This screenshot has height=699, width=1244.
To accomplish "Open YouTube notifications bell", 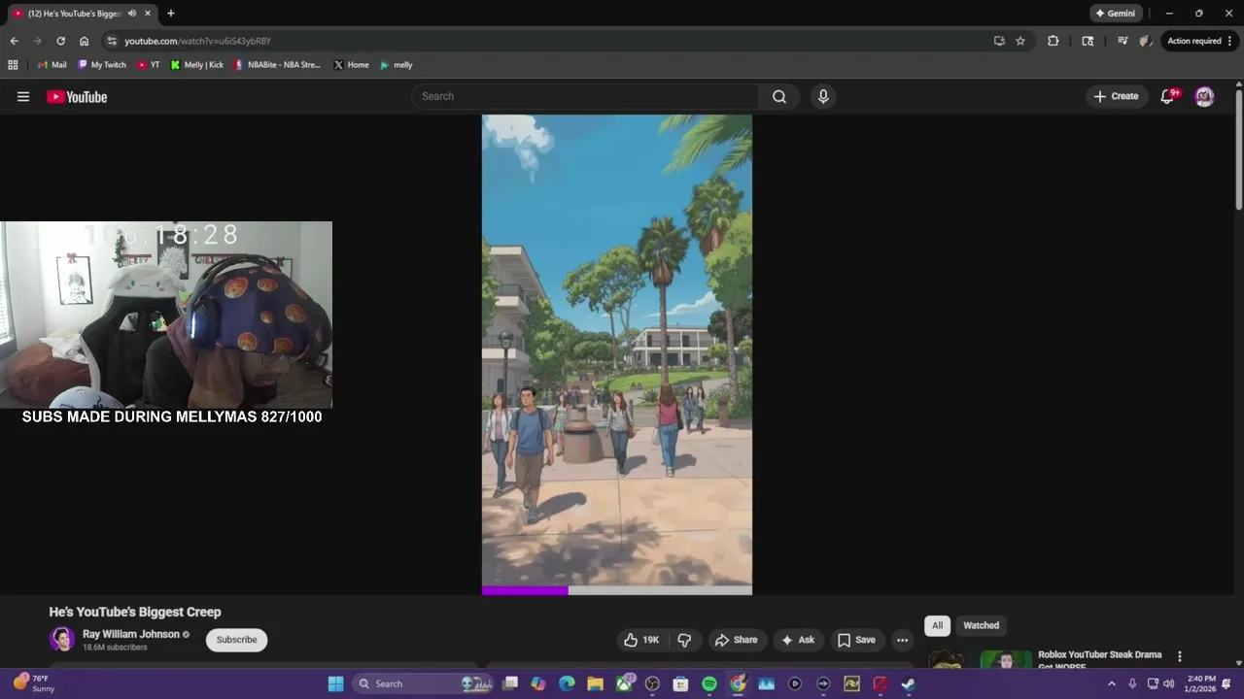I will pyautogui.click(x=1168, y=96).
